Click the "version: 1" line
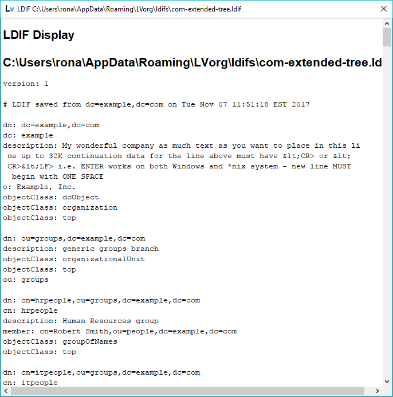This screenshot has height=397, width=393. click(x=26, y=84)
